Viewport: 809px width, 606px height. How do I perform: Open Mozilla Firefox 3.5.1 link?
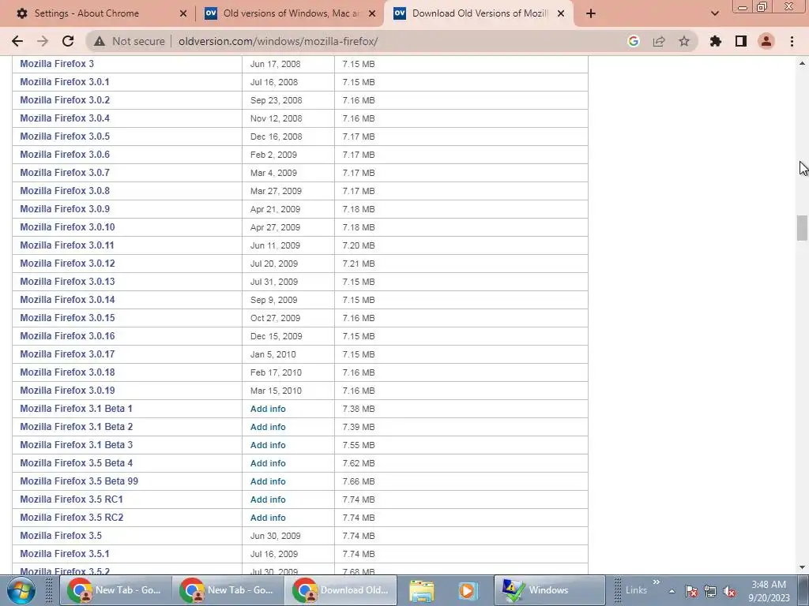click(x=65, y=554)
